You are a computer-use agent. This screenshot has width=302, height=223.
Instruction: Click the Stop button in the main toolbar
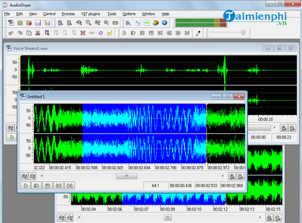151,33
